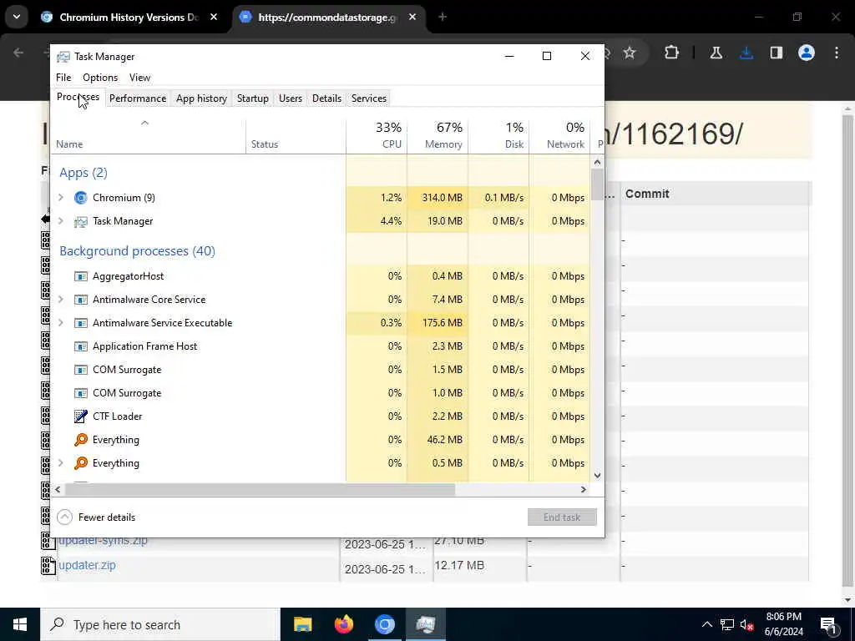855x641 pixels.
Task: Switch to the Details tab
Action: (x=326, y=98)
